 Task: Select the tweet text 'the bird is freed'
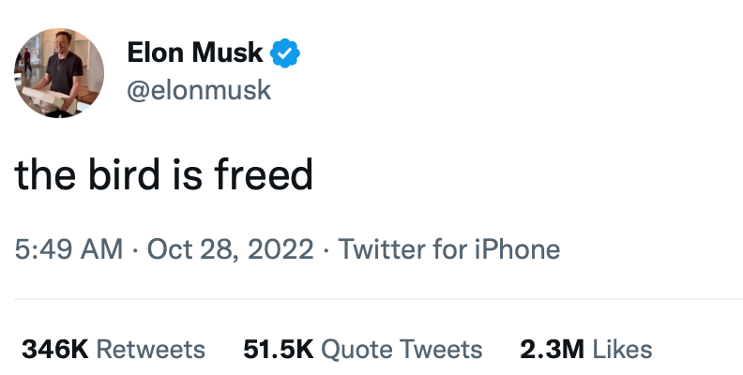coord(164,174)
